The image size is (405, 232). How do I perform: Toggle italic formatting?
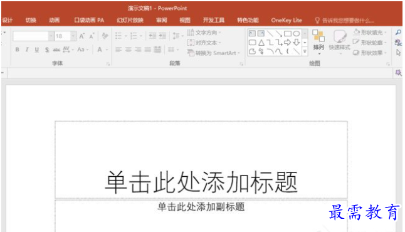click(27, 50)
